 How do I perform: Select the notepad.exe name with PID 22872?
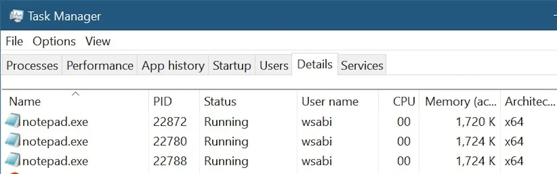55,122
